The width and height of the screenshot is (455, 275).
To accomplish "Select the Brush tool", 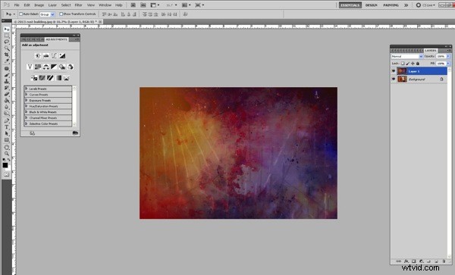I will pyautogui.click(x=6, y=75).
